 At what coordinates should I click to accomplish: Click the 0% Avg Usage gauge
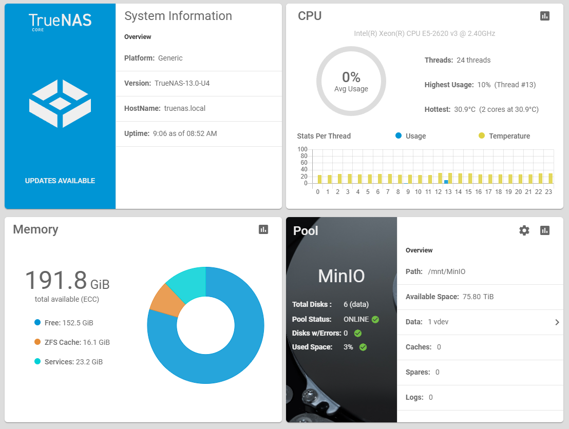351,81
